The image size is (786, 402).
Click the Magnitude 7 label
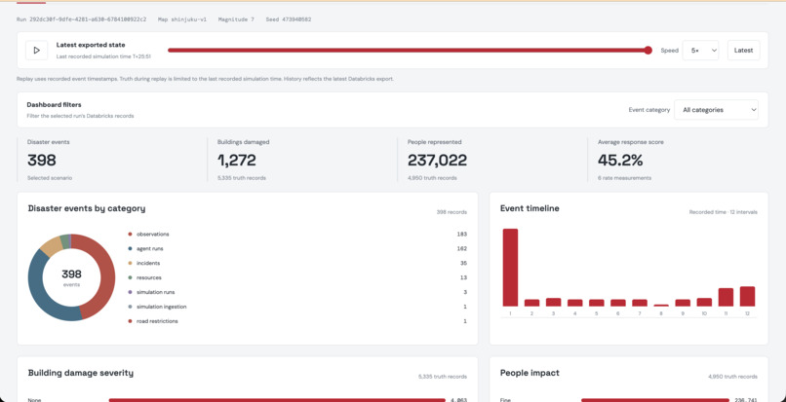click(236, 19)
